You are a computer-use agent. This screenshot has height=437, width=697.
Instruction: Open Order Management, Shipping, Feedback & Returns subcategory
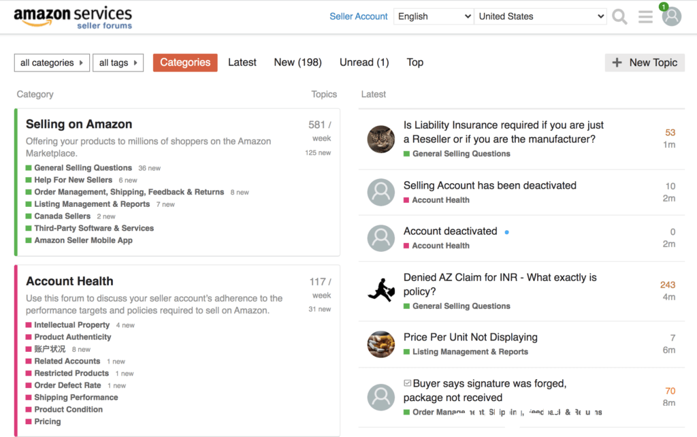129,191
